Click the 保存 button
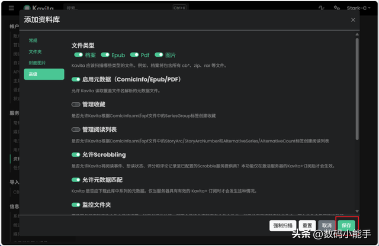This screenshot has height=246, width=379. tap(346, 225)
